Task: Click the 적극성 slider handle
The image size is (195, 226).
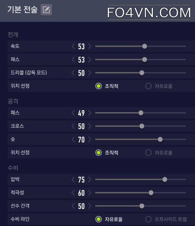Action: pyautogui.click(x=151, y=193)
